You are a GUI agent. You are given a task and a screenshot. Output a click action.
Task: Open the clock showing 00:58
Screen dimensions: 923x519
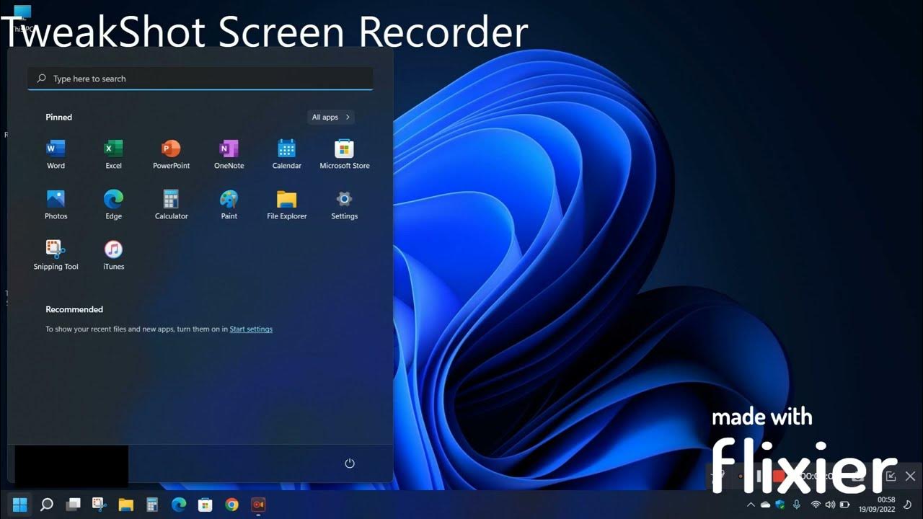pos(886,500)
